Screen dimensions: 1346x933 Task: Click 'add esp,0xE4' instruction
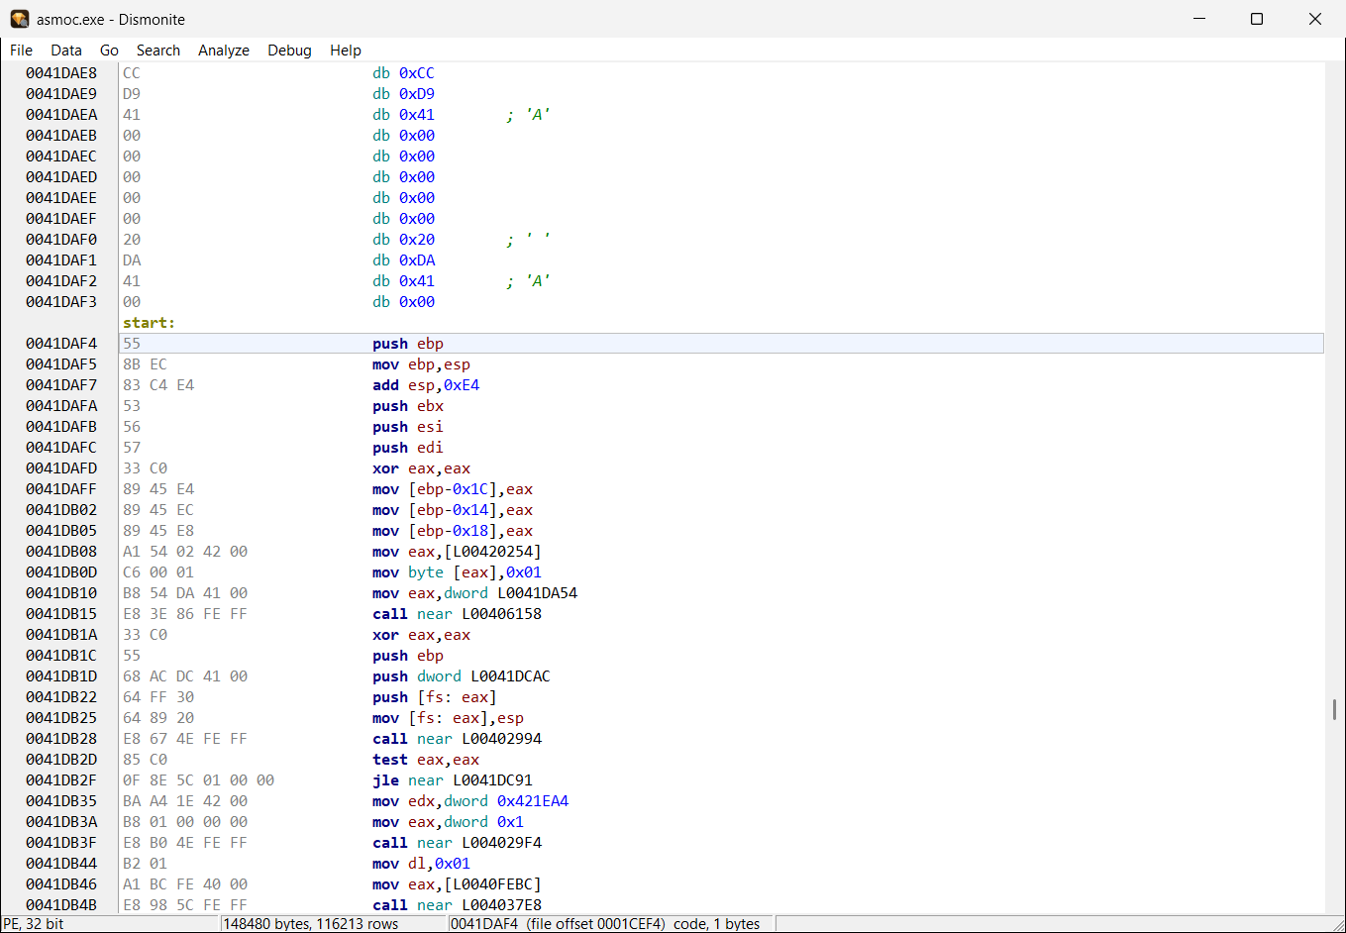pyautogui.click(x=426, y=385)
